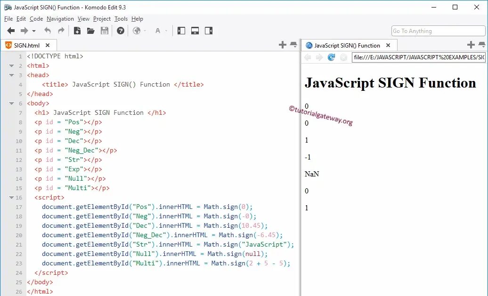Collapse the head tag fold on line 3

(x=11, y=75)
